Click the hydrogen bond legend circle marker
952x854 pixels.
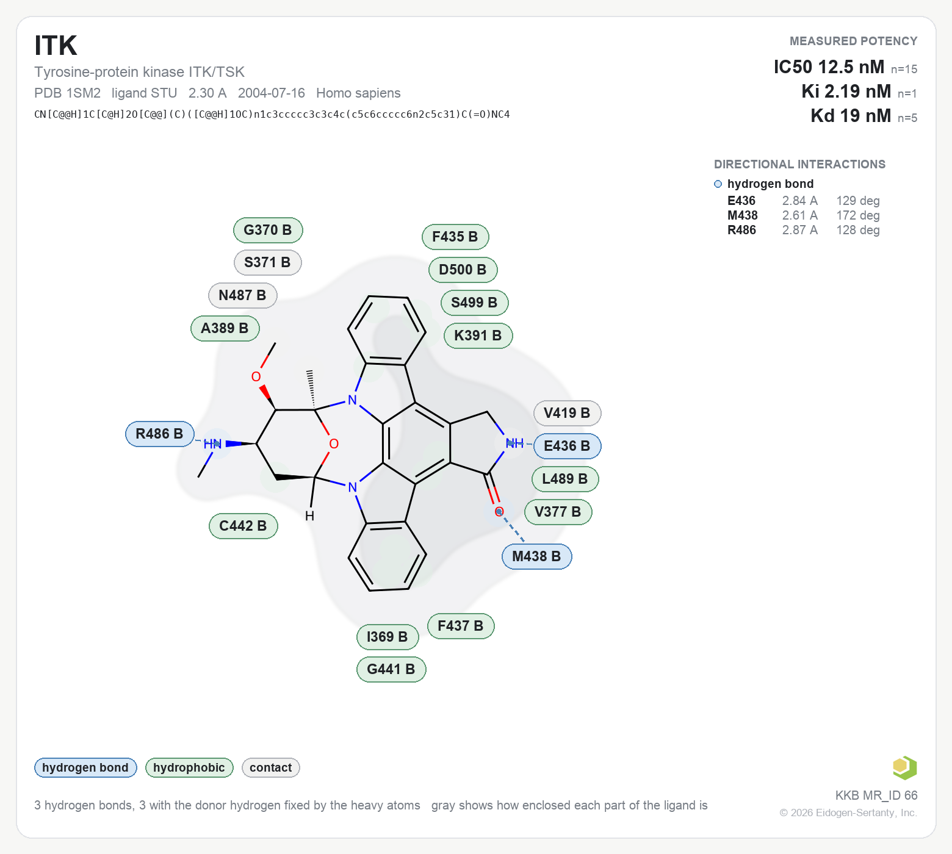pos(718,184)
